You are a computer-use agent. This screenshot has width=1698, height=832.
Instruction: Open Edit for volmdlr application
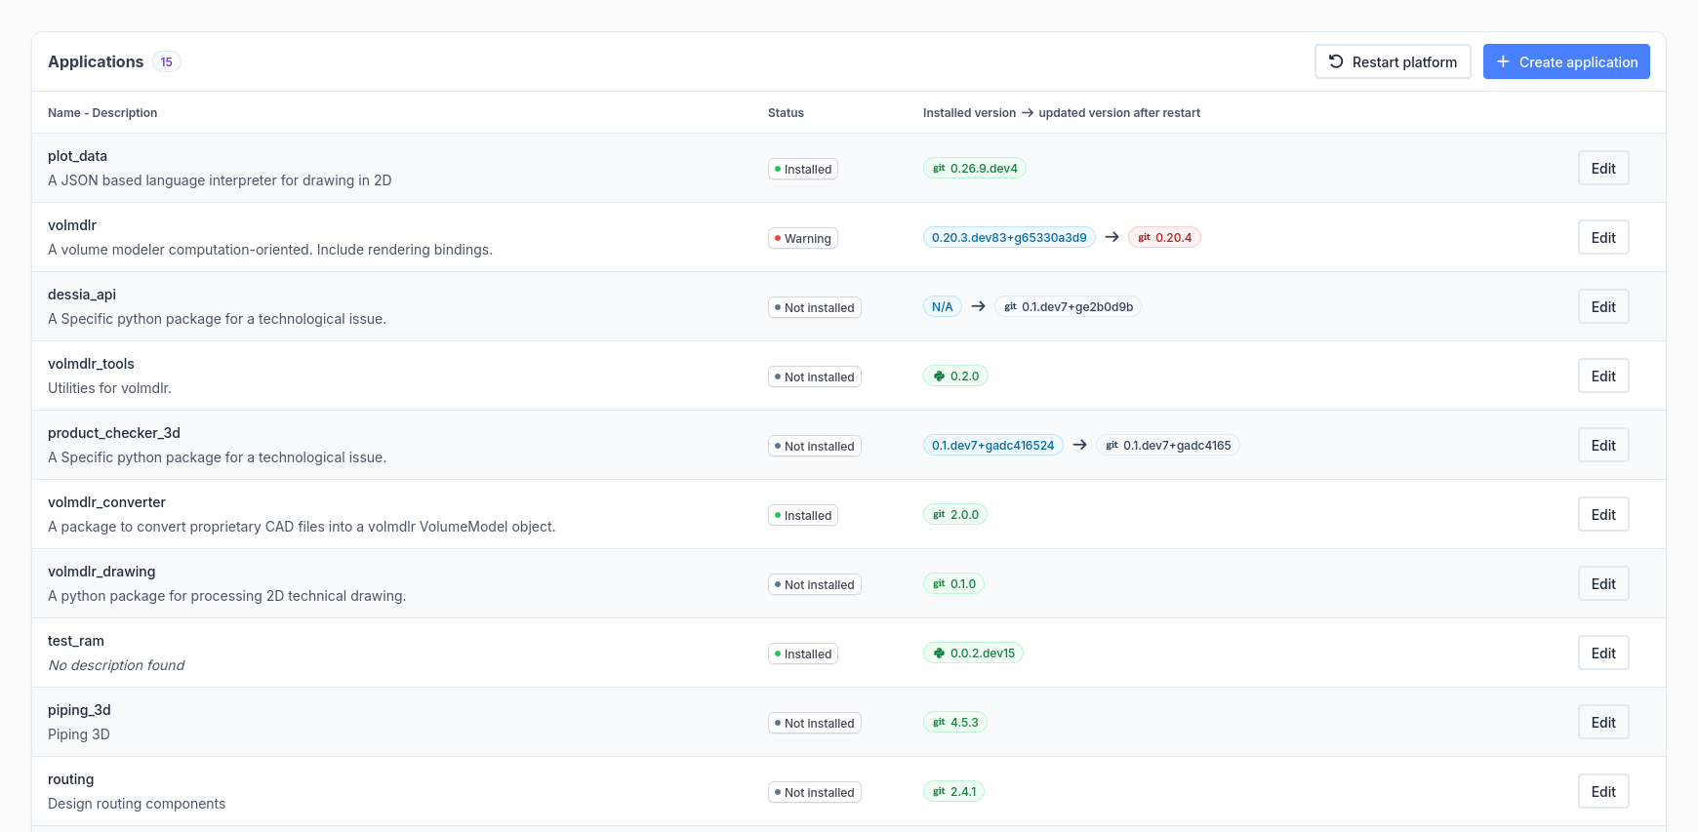pyautogui.click(x=1602, y=238)
